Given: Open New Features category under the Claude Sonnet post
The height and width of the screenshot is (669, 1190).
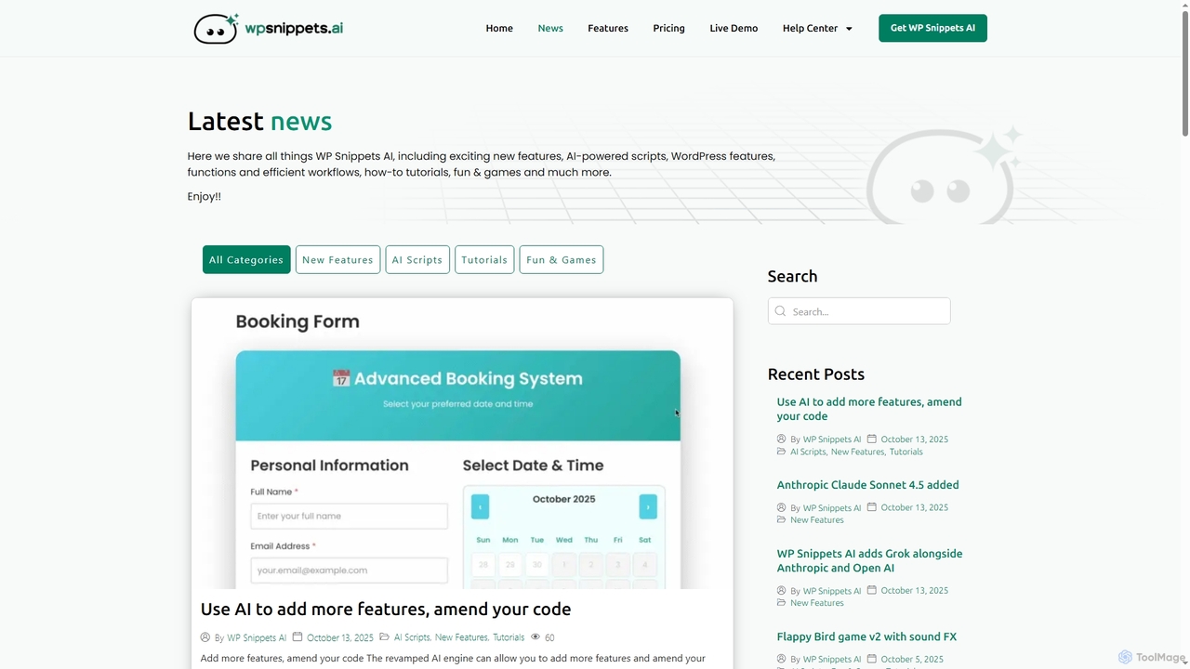Looking at the screenshot, I should [x=817, y=519].
